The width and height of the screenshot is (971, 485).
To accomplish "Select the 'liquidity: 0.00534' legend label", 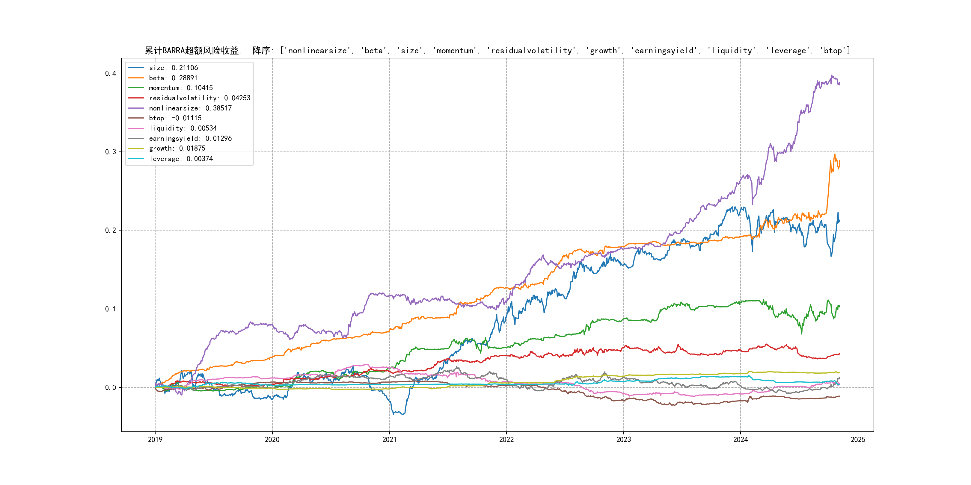I will (183, 128).
